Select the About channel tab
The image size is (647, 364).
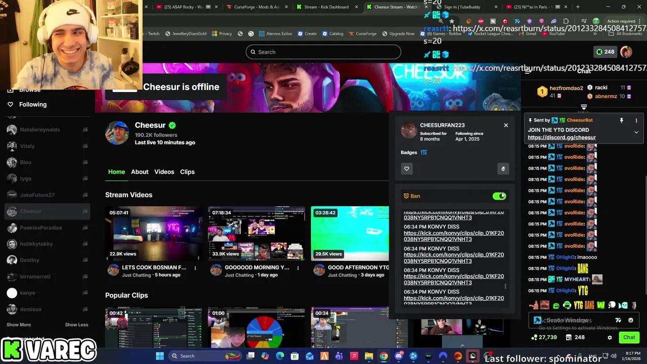[x=140, y=172]
